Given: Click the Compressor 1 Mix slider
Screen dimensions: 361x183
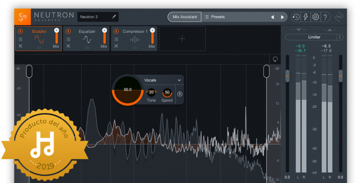Looking at the screenshot, I should [x=152, y=36].
